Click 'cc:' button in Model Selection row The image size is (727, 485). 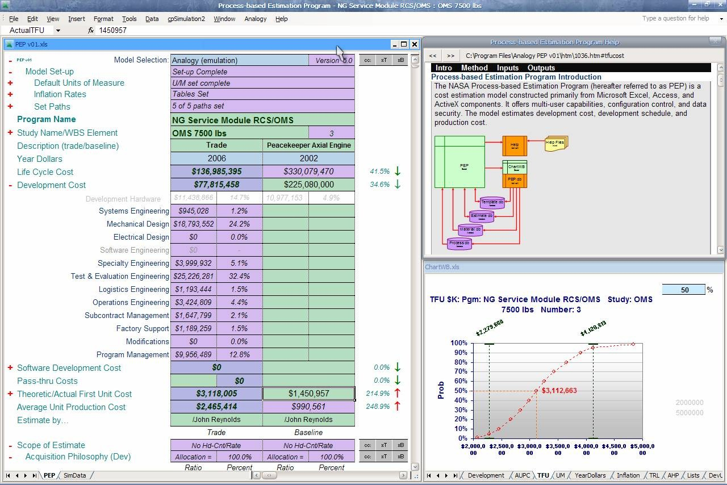(x=367, y=60)
